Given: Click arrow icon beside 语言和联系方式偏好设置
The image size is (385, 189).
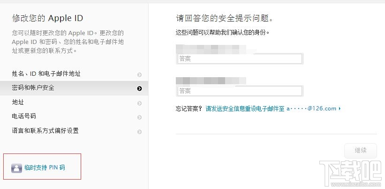Looking at the screenshot, I should click(x=139, y=132).
